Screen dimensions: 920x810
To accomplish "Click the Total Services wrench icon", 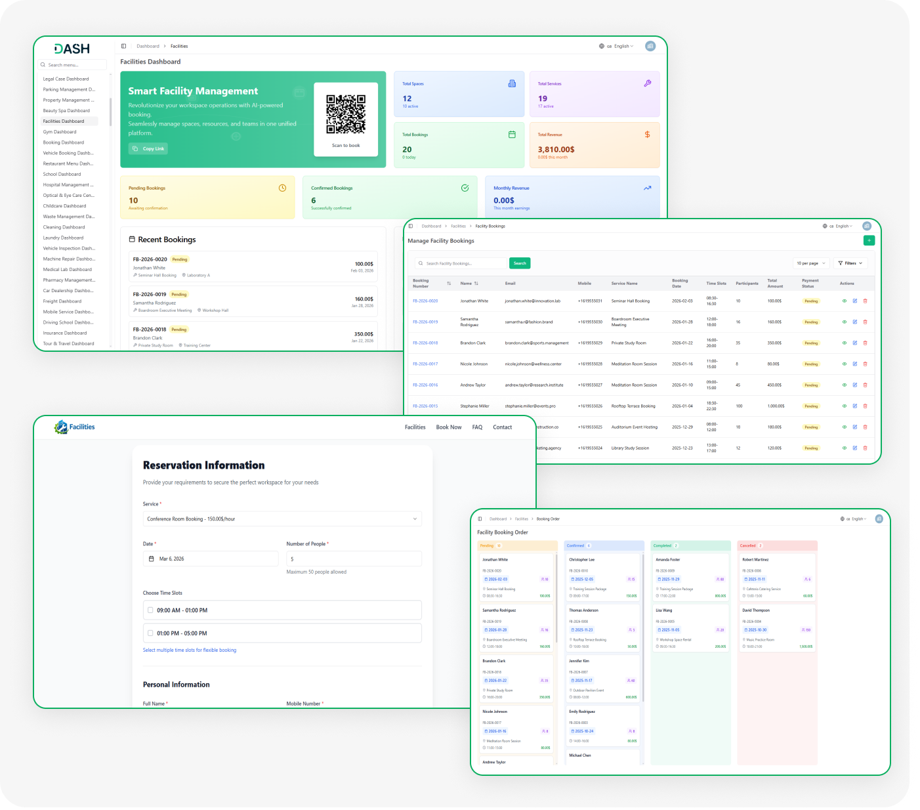I will click(647, 83).
